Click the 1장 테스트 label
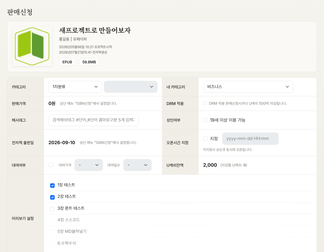This screenshot has height=252, width=324. (66, 185)
